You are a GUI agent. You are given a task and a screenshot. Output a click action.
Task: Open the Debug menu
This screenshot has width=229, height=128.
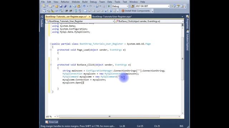click(93, 2)
